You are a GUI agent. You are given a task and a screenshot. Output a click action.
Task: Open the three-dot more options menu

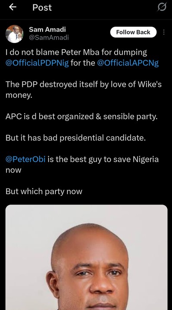164,32
